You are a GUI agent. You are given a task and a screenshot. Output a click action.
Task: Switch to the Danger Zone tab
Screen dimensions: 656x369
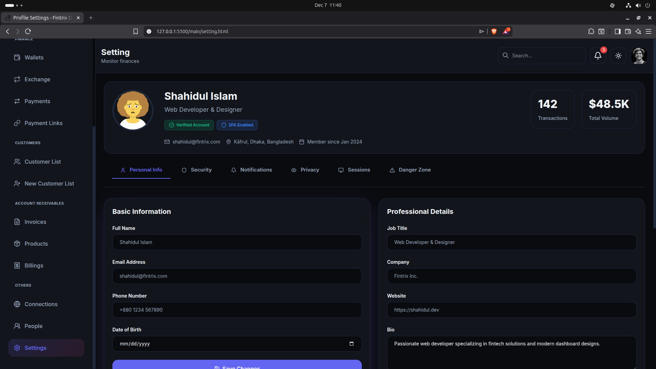[x=410, y=170]
